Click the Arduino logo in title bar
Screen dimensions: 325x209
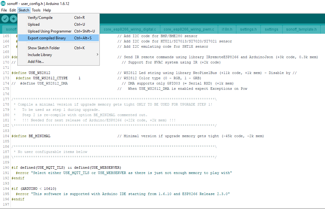click(x=3, y=3)
